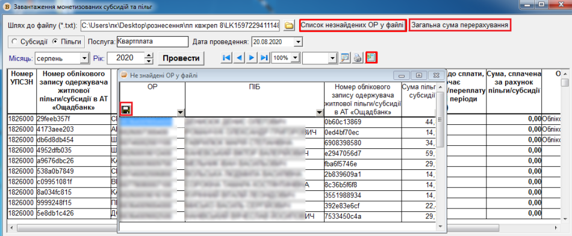Open the folder browse icon next to file path
The image size is (572, 236).
point(289,25)
